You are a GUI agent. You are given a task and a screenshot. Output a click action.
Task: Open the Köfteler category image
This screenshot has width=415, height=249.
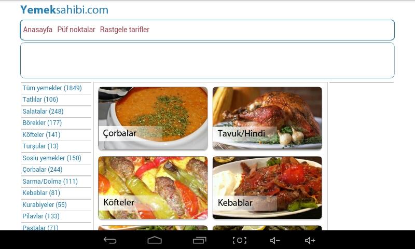[x=153, y=188]
